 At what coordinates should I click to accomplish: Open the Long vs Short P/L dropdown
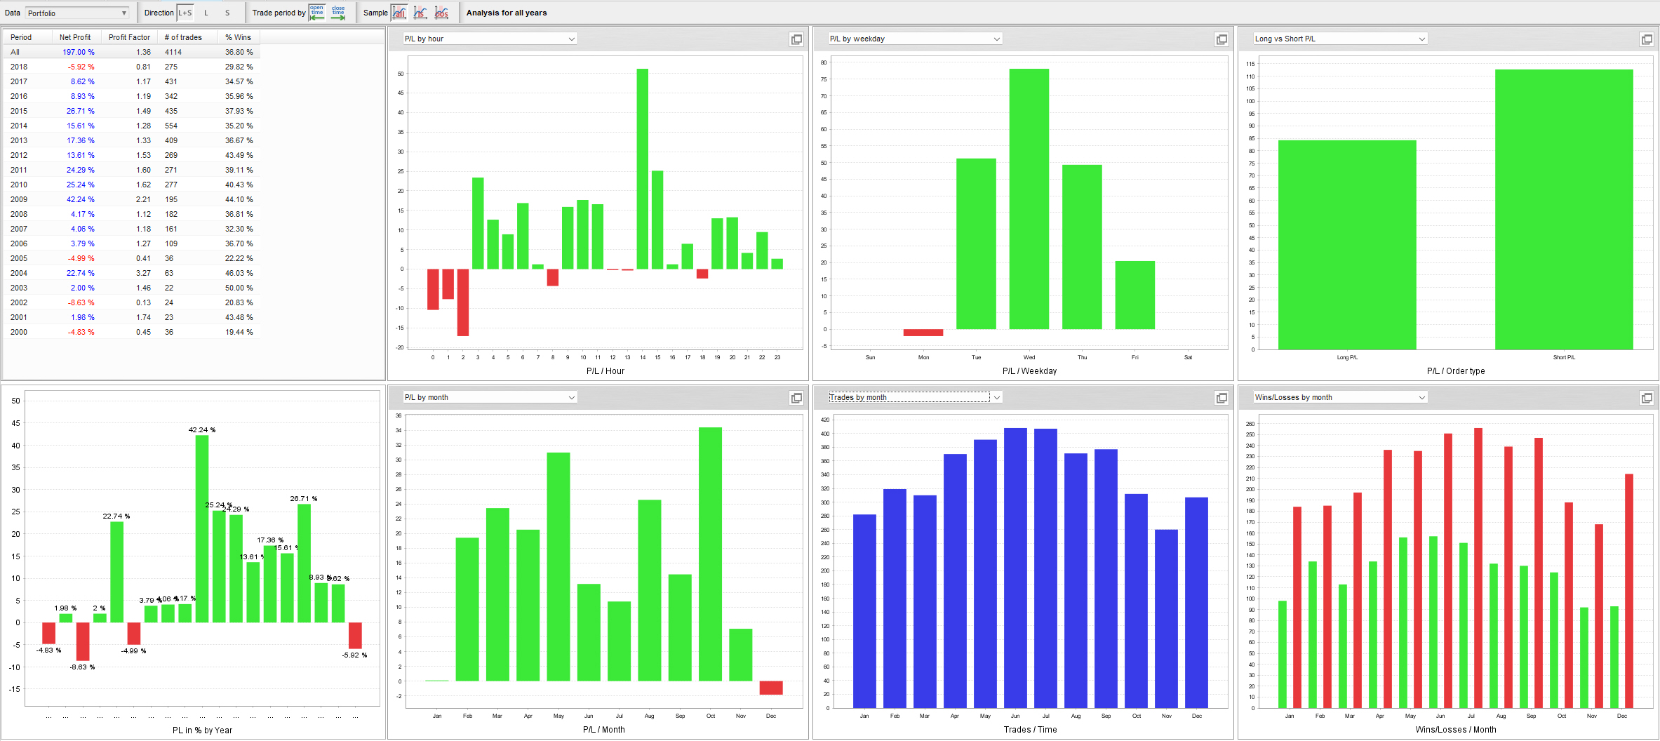(x=1340, y=39)
